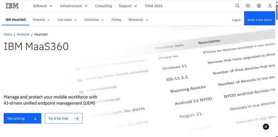The height and width of the screenshot is (137, 278).
Task: Open the chat bubble icon
Action: [x=248, y=6]
